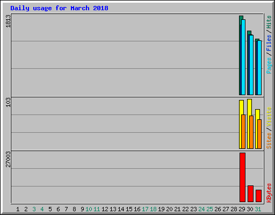Screen dimensions: 275x215
Task: Click the Pages legend label
Action: click(x=269, y=66)
